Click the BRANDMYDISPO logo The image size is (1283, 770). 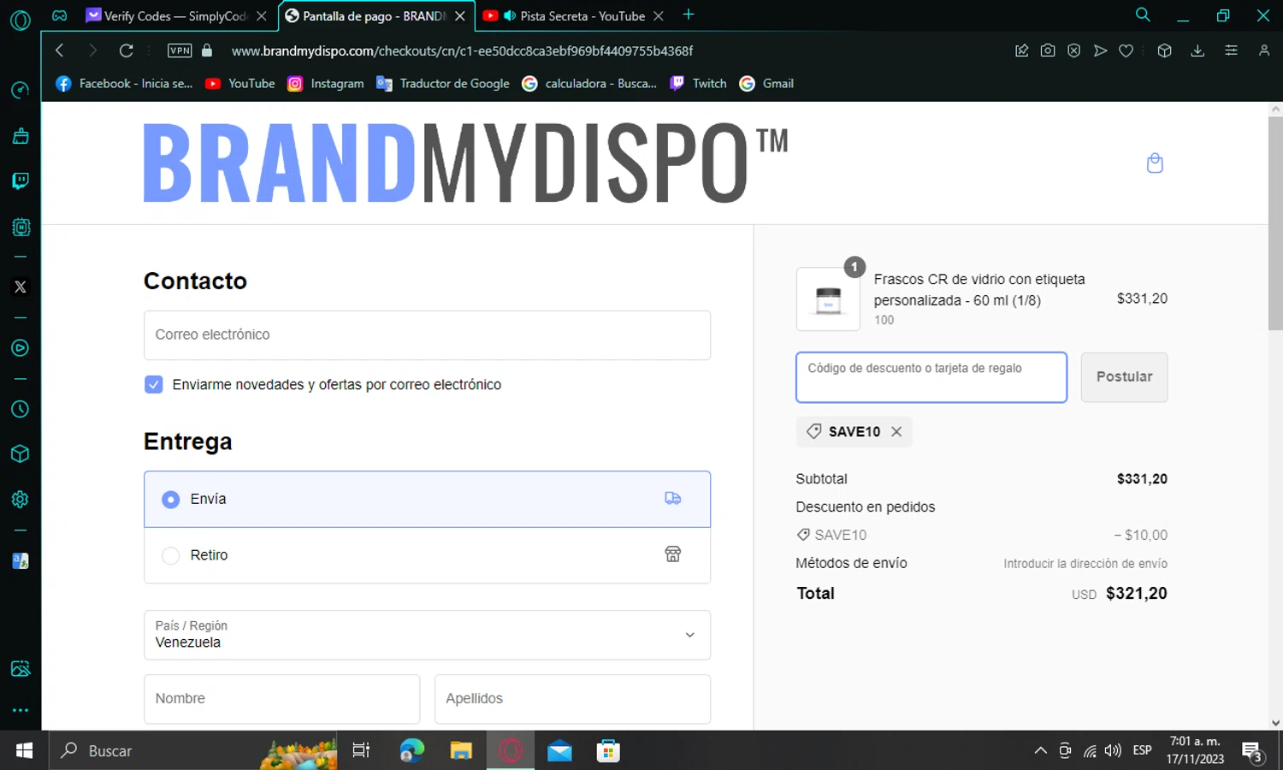click(466, 163)
